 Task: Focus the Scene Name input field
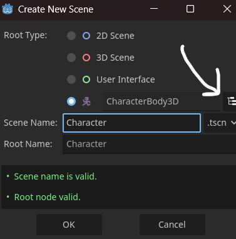coord(131,123)
